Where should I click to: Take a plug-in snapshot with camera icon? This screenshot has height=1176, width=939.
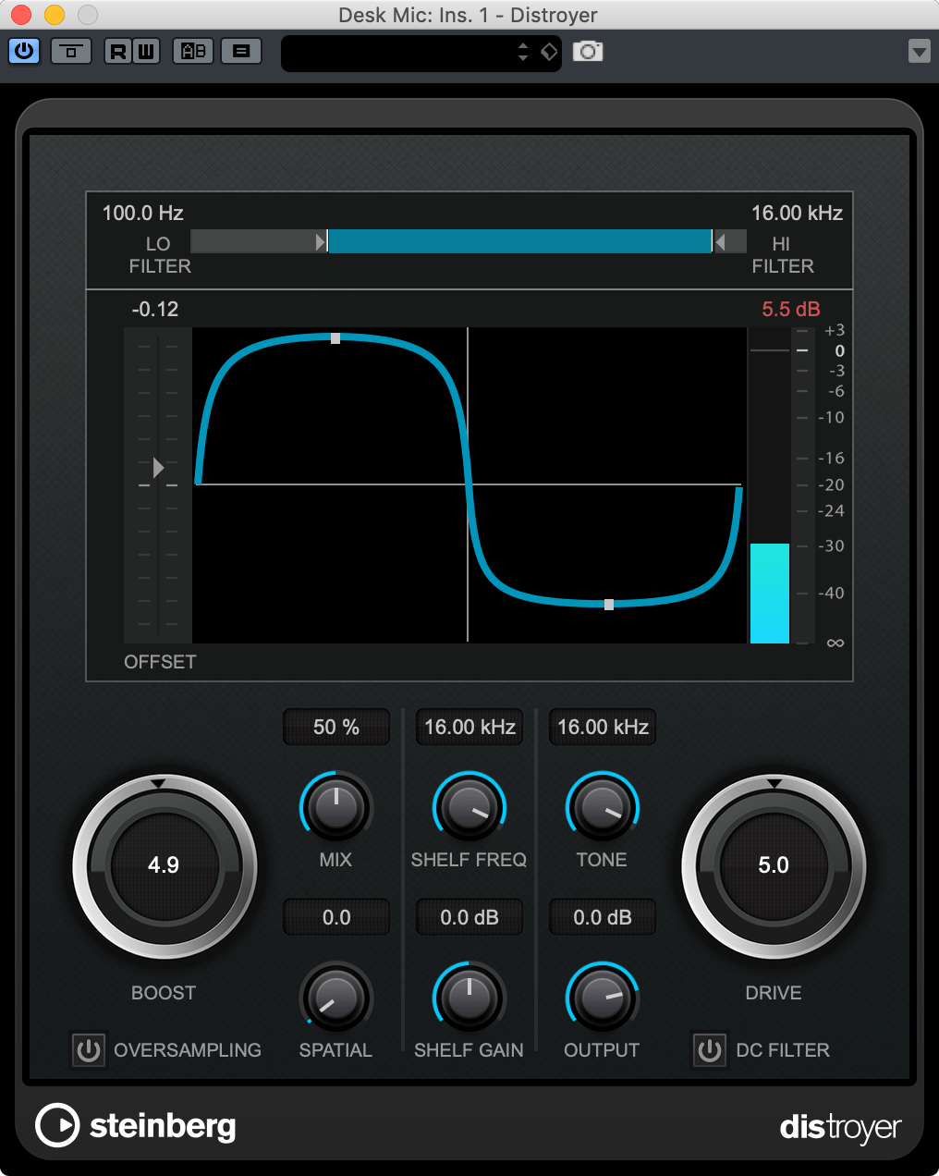pos(588,51)
